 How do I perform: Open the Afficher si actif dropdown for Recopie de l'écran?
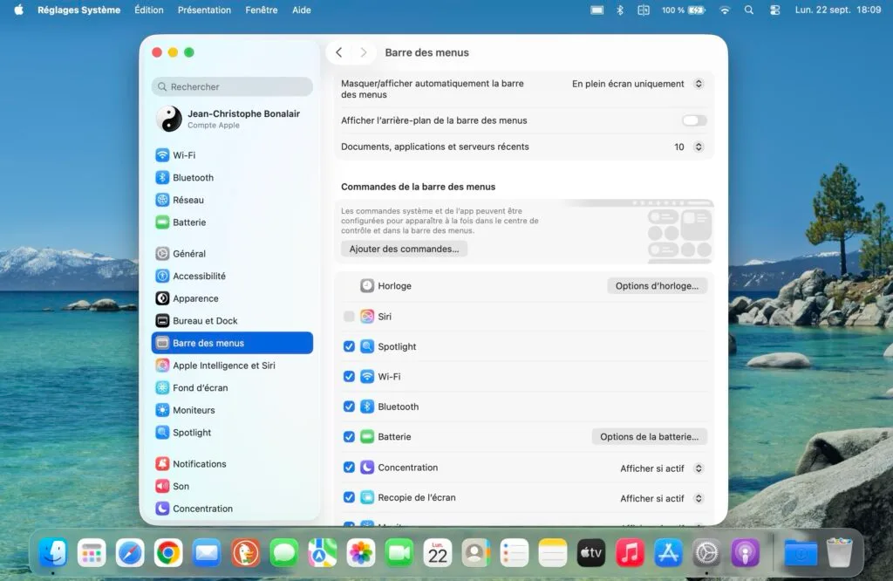(698, 497)
